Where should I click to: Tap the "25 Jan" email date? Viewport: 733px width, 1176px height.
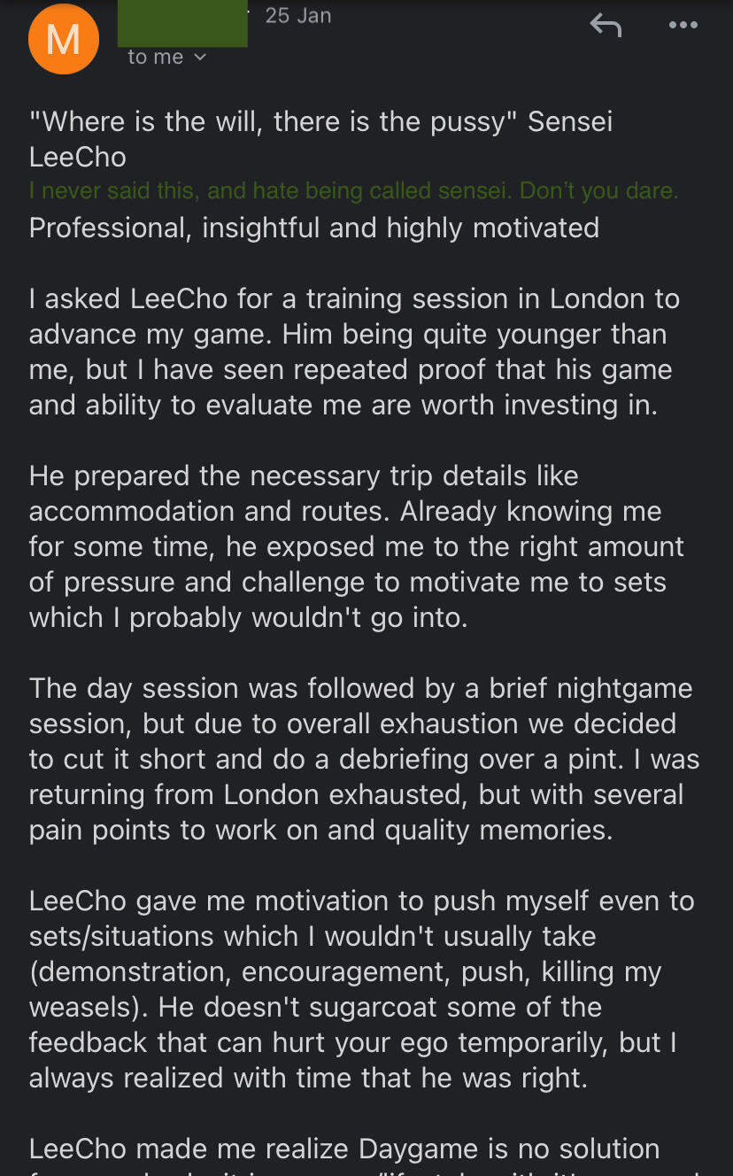click(297, 16)
